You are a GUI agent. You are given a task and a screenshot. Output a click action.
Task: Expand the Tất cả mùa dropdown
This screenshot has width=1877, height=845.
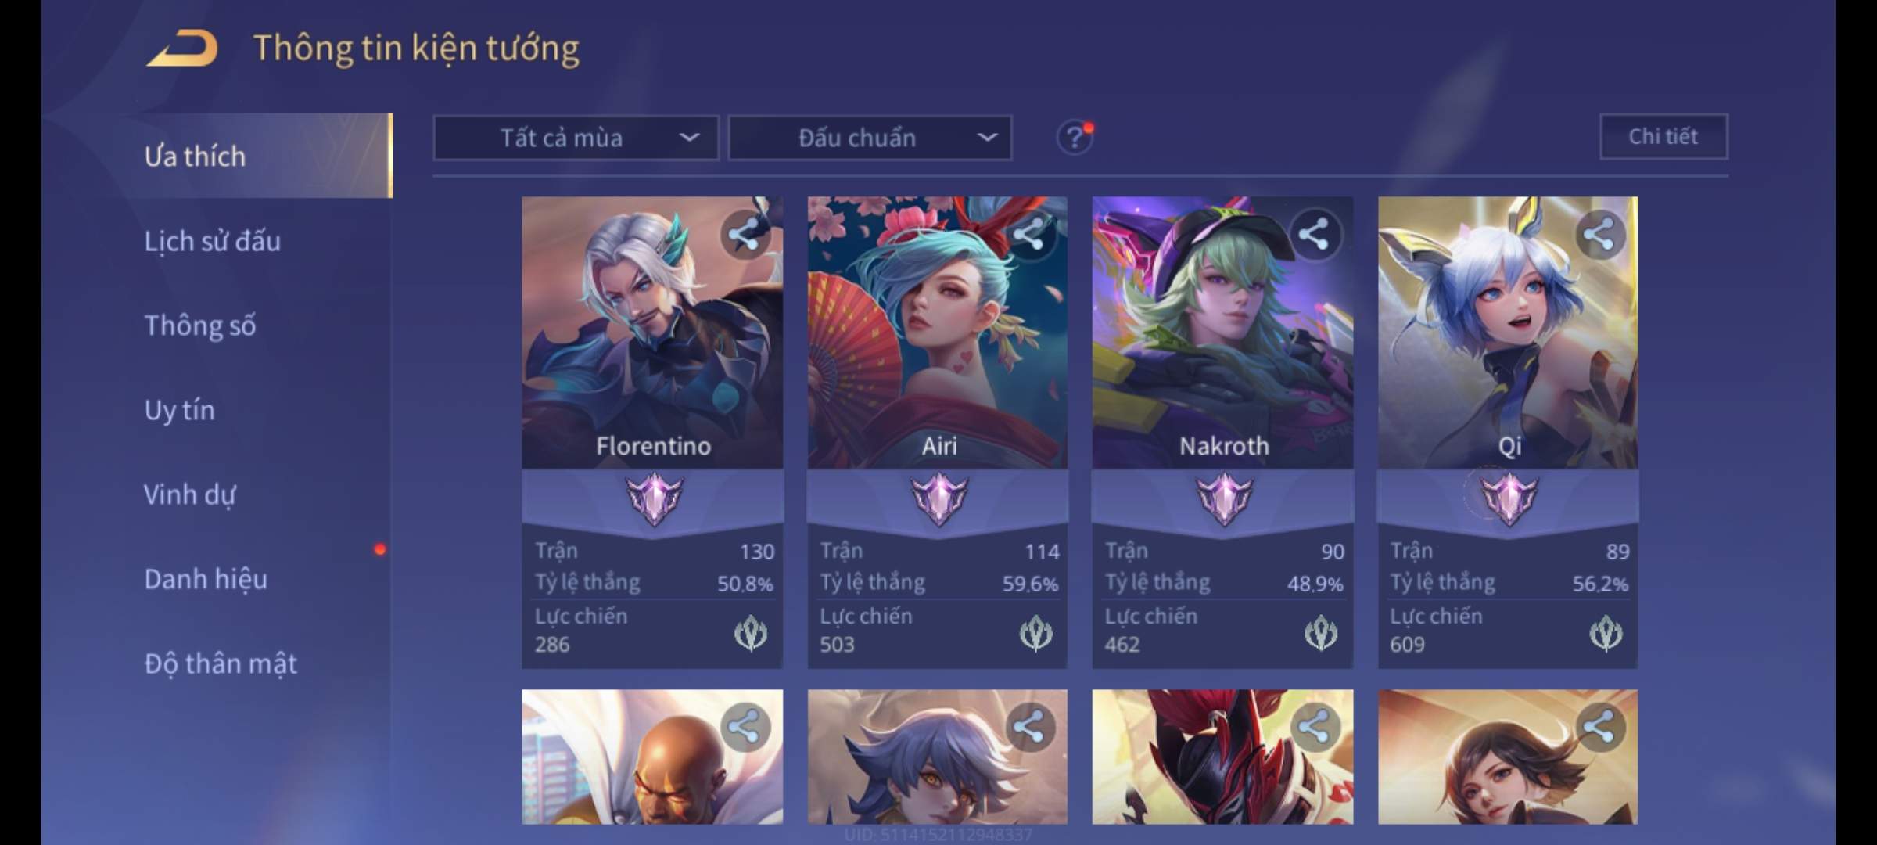coord(576,138)
